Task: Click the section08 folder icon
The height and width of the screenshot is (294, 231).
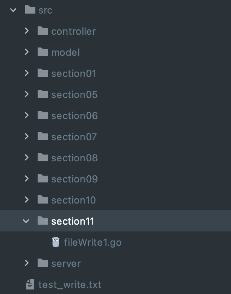Action: (x=43, y=158)
